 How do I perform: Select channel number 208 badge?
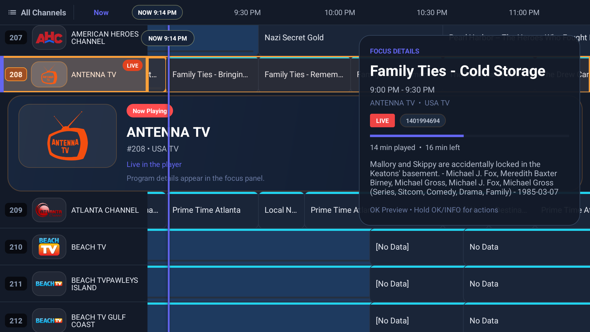pyautogui.click(x=16, y=74)
